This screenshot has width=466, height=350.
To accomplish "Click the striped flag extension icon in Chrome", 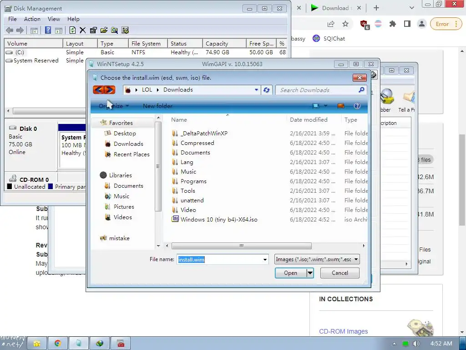I will [378, 24].
